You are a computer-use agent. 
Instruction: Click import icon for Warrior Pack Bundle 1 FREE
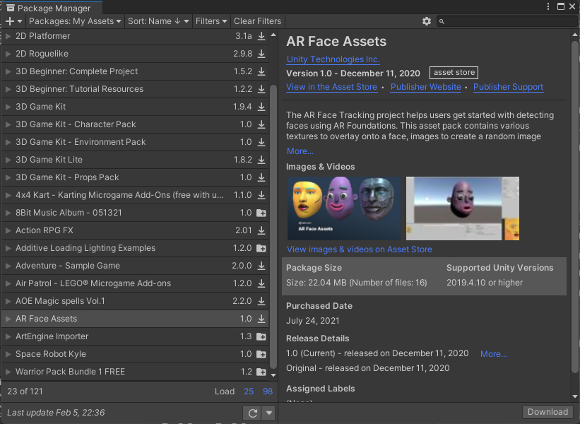coord(261,372)
